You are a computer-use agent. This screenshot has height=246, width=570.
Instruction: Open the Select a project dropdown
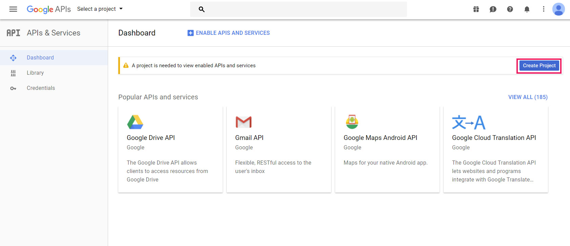[100, 9]
